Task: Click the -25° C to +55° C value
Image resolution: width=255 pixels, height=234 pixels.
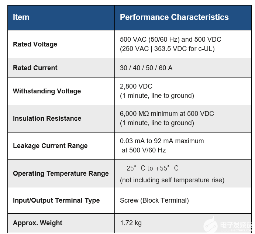Action: pos(150,168)
